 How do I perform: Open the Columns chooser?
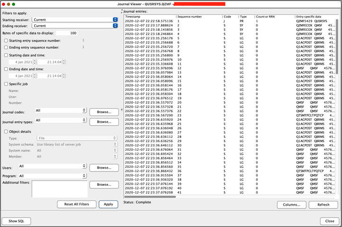(x=291, y=205)
